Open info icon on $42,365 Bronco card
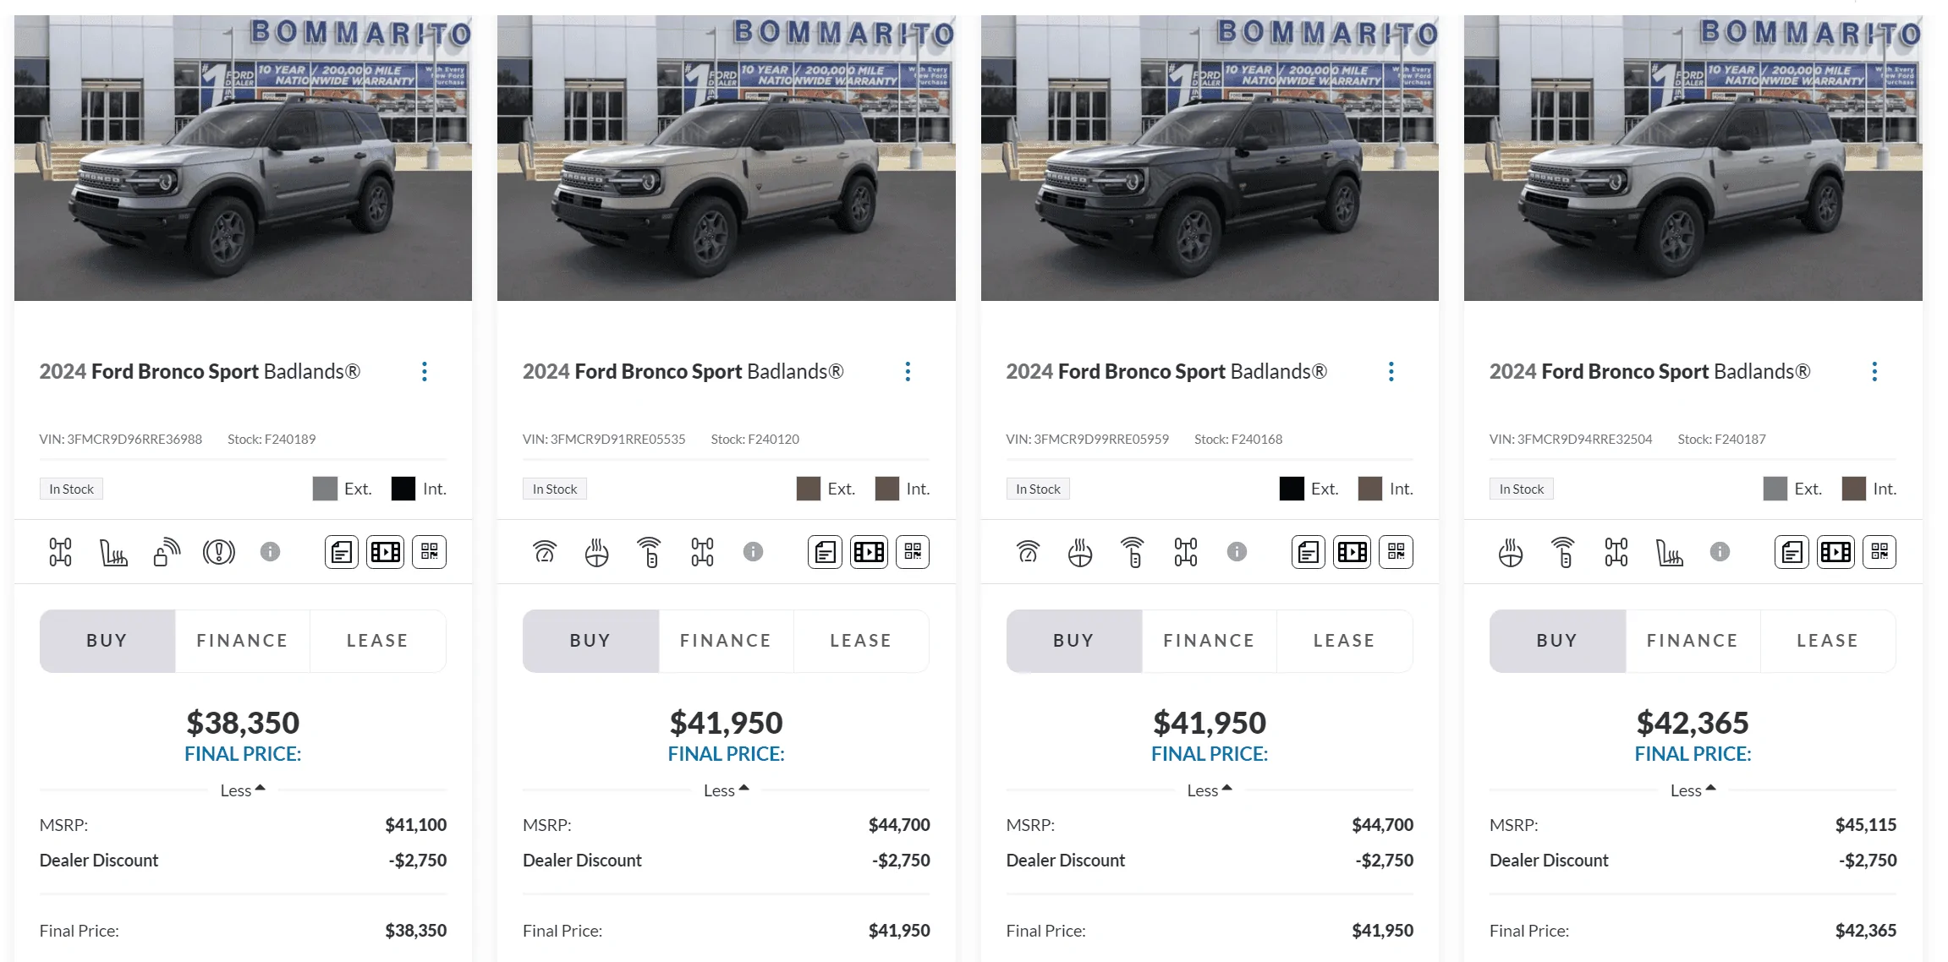The height and width of the screenshot is (962, 1948). pos(1720,552)
